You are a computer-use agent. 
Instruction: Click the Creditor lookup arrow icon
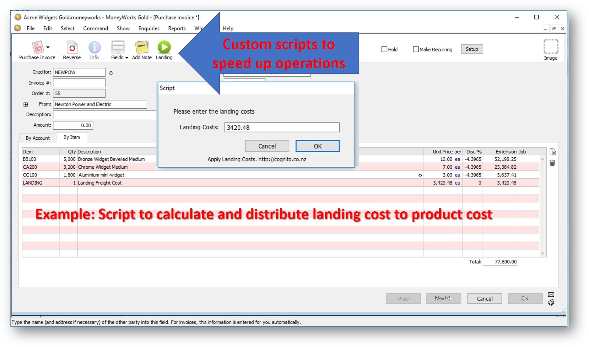coord(111,73)
